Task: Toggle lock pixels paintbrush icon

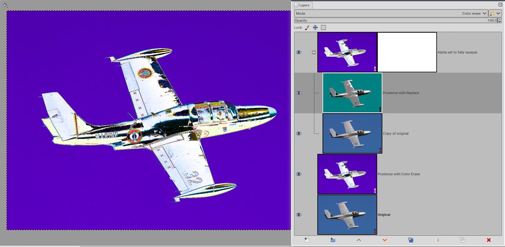Action: coord(307,27)
